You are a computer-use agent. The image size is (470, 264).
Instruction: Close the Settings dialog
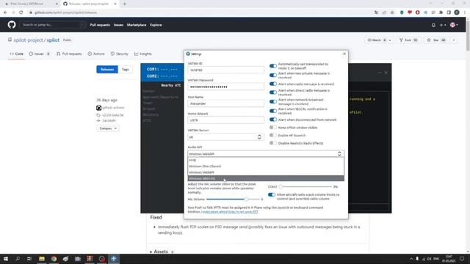tap(344, 54)
